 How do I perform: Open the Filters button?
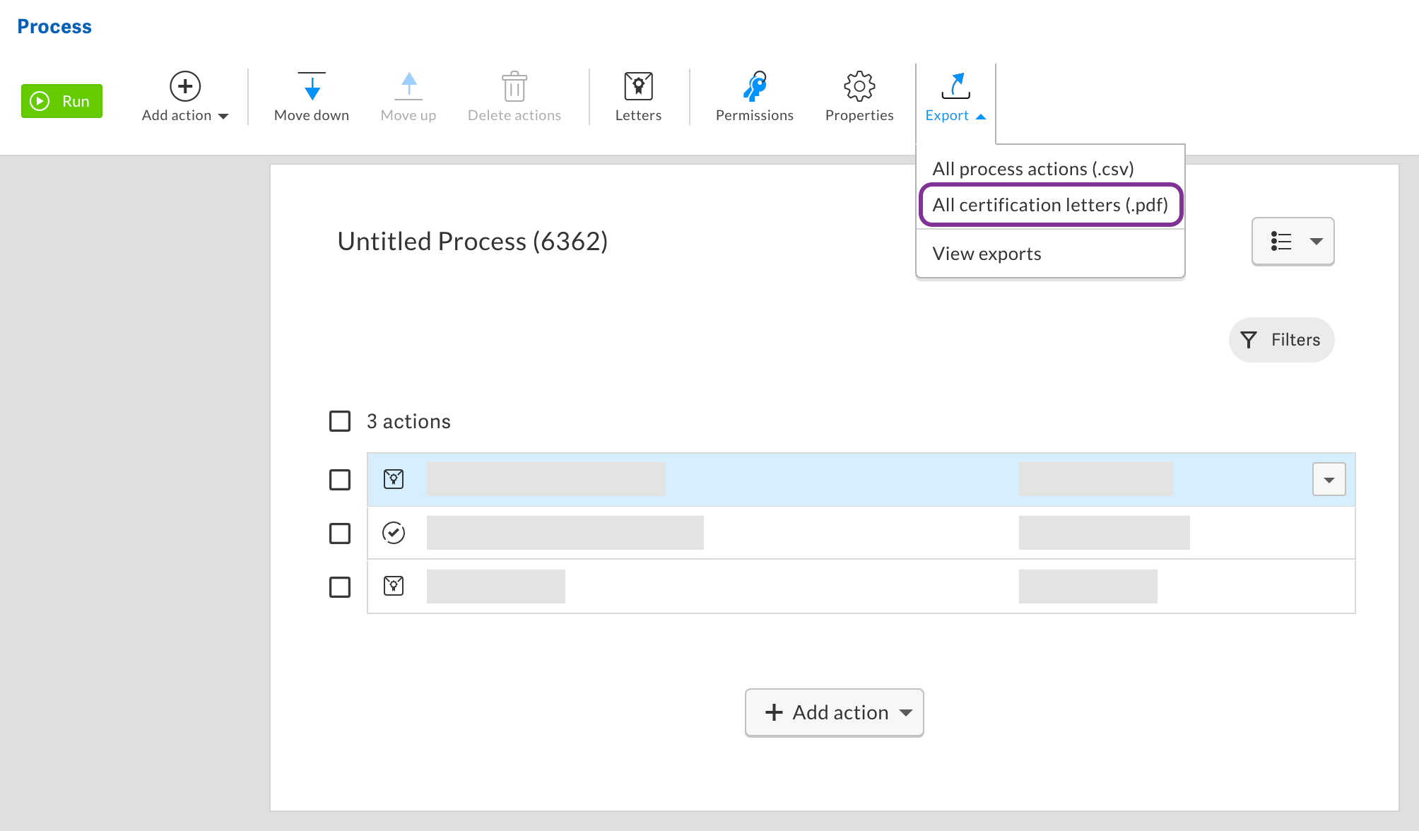coord(1281,340)
